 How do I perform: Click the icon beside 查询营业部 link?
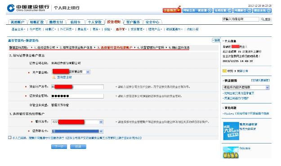click(x=54, y=77)
